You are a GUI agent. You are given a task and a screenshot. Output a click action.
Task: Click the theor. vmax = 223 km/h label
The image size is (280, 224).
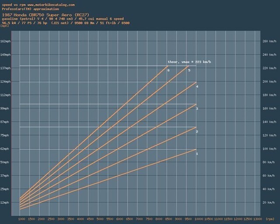click(x=189, y=62)
